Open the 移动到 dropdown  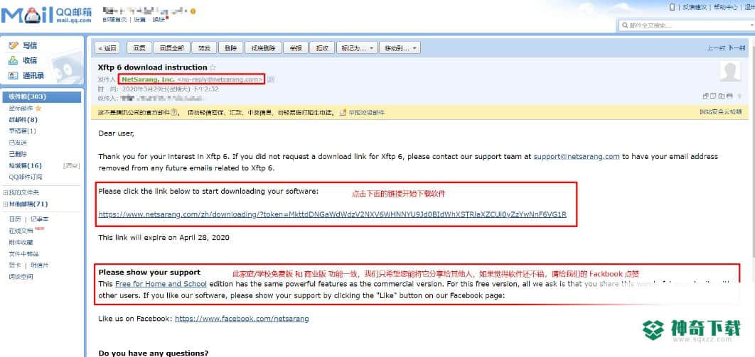(x=400, y=48)
